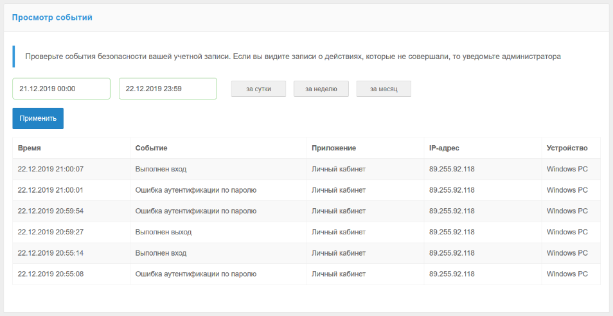This screenshot has width=613, height=316.
Task: Choose the "за месяц" period button
Action: [x=384, y=89]
